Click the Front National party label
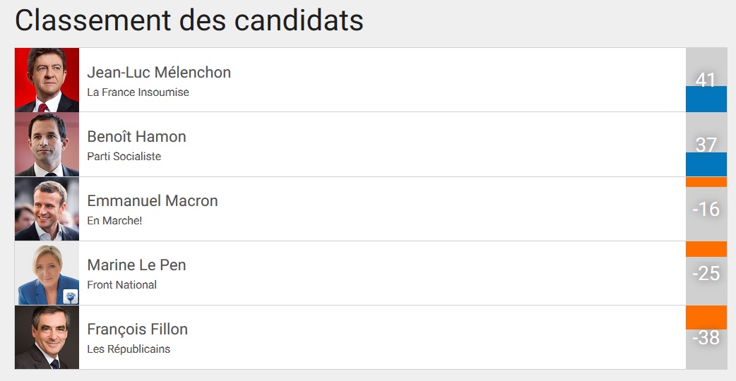Viewport: 736px width, 381px height. pyautogui.click(x=122, y=285)
